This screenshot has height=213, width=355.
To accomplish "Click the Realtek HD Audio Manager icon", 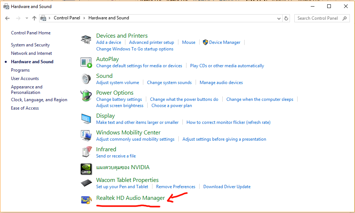I will (x=86, y=200).
